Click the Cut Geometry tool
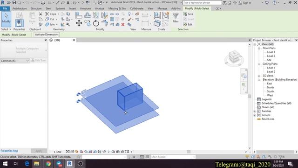Image resolution: width=298 pixels, height=168 pixels. coord(50,19)
